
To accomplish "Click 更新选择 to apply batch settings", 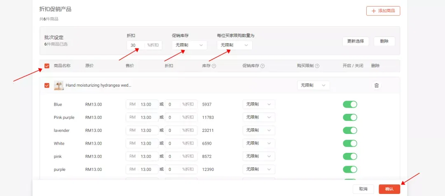I will point(355,41).
